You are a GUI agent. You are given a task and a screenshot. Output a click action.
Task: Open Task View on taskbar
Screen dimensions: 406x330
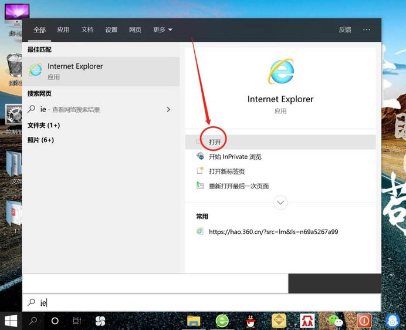pyautogui.click(x=77, y=321)
